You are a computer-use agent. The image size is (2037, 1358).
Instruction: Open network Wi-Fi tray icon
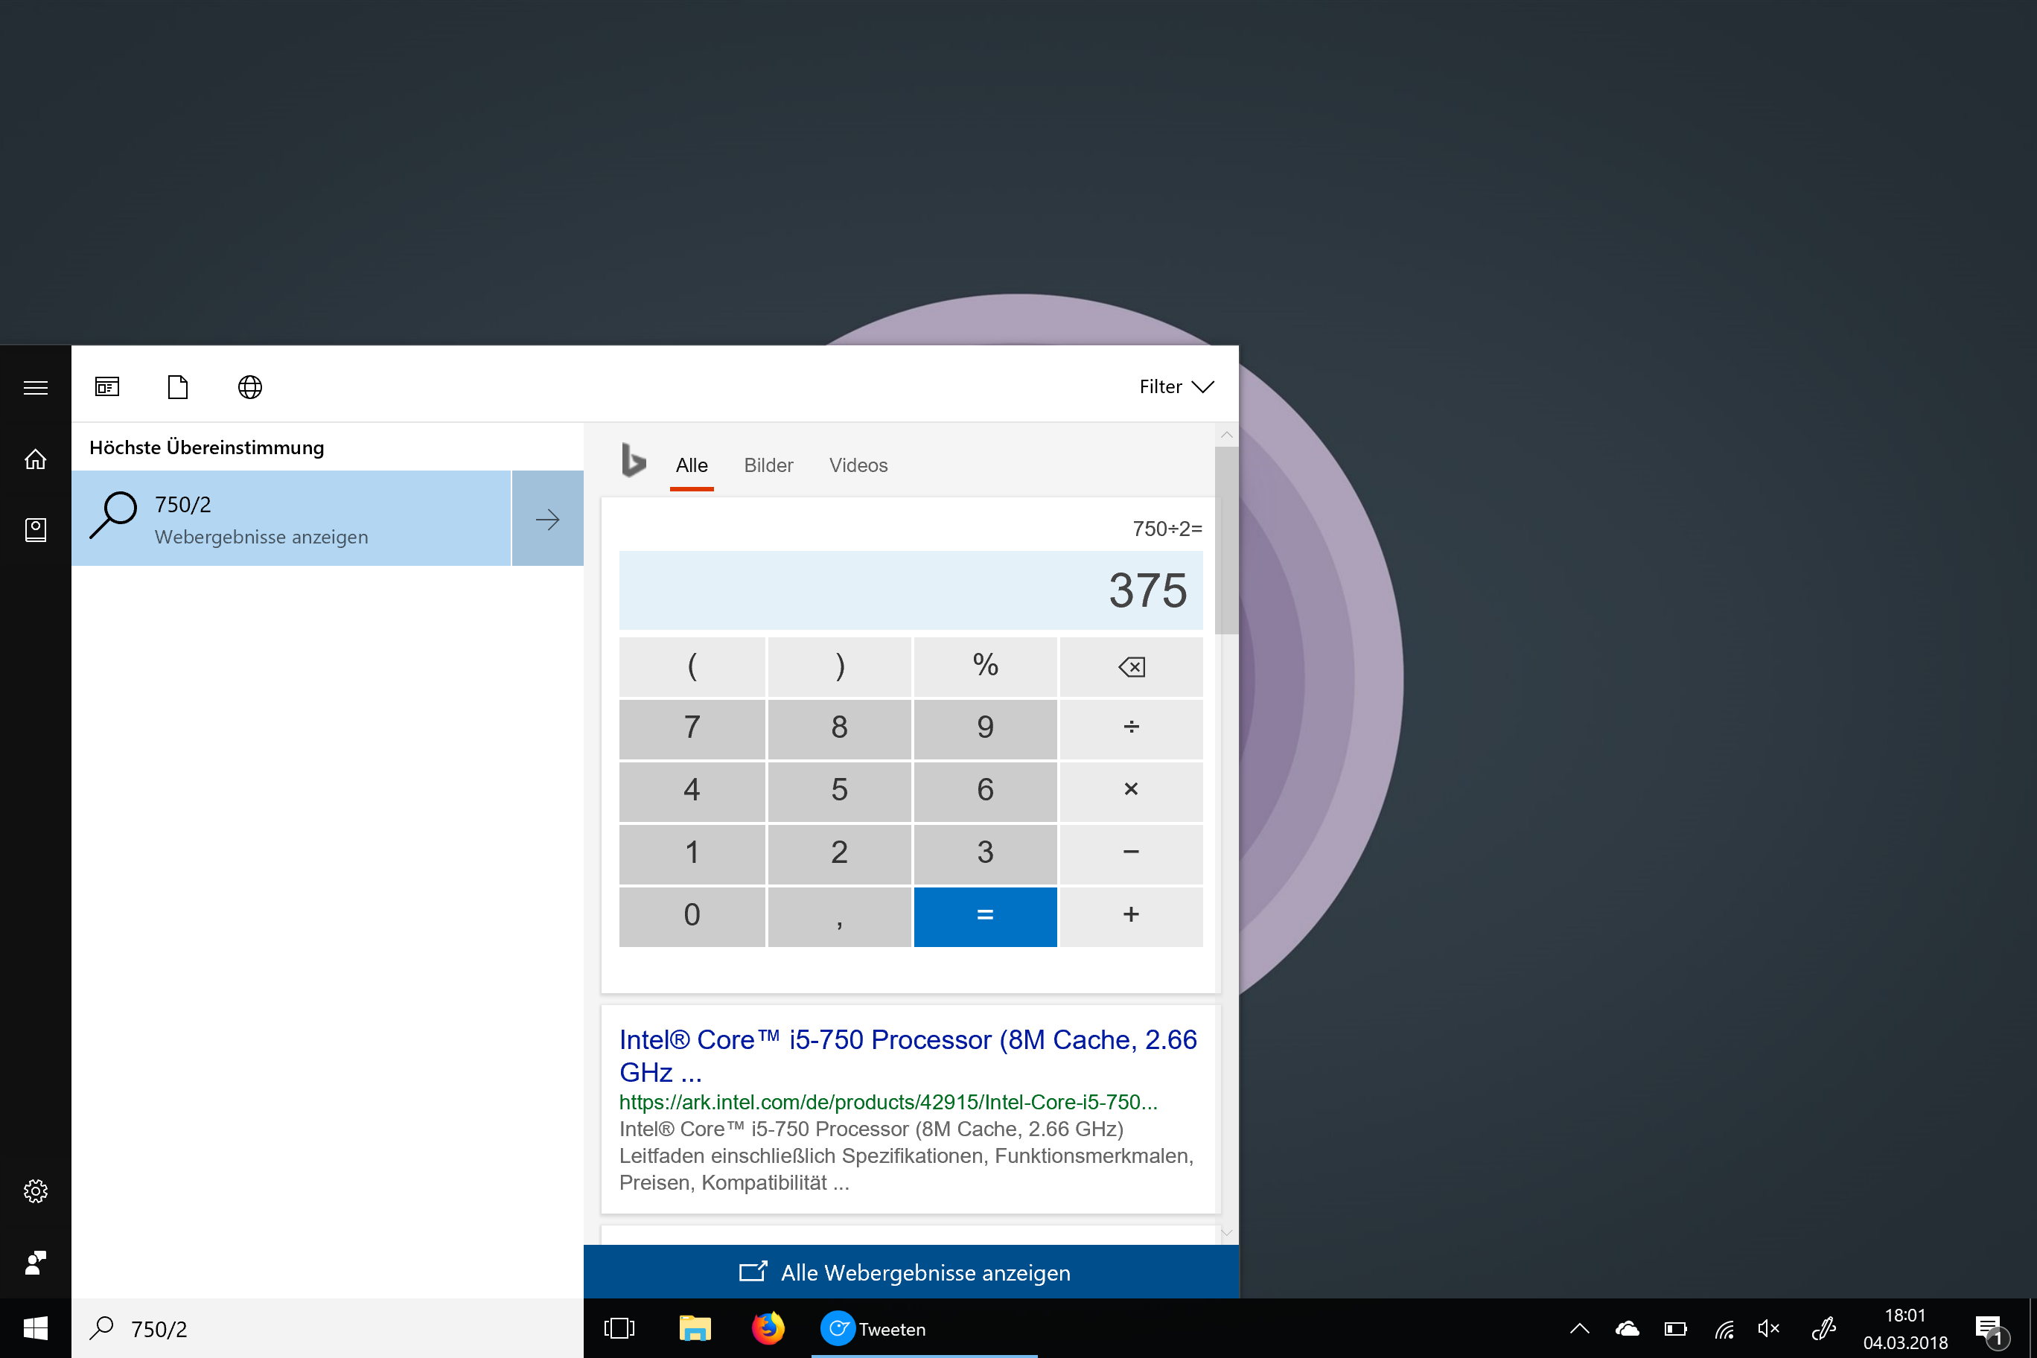pyautogui.click(x=1724, y=1328)
